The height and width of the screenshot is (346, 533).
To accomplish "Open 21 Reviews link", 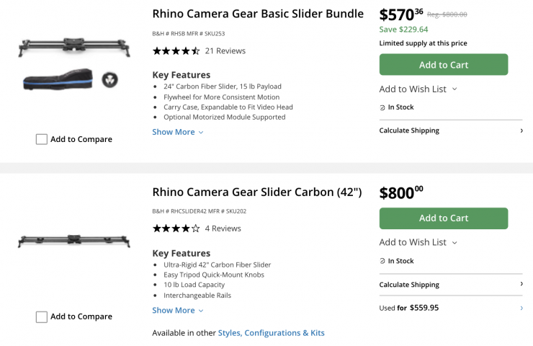I will click(225, 51).
